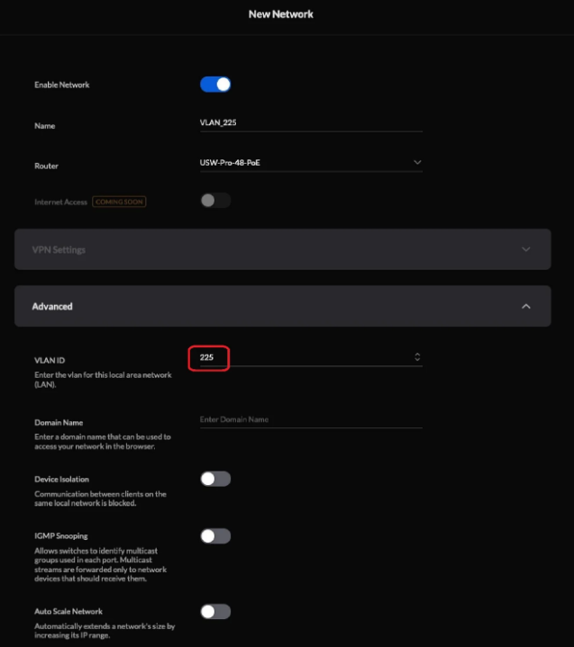Click the Coming Soon badge
Screen dimensions: 574x647
click(x=119, y=202)
